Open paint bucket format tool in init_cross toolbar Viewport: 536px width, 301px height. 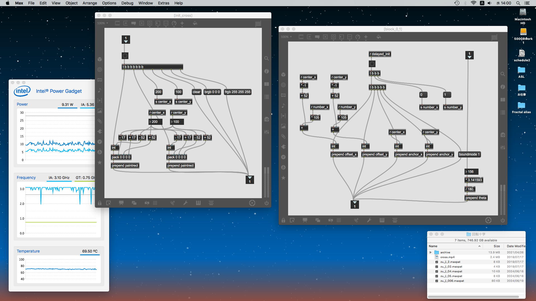195,23
